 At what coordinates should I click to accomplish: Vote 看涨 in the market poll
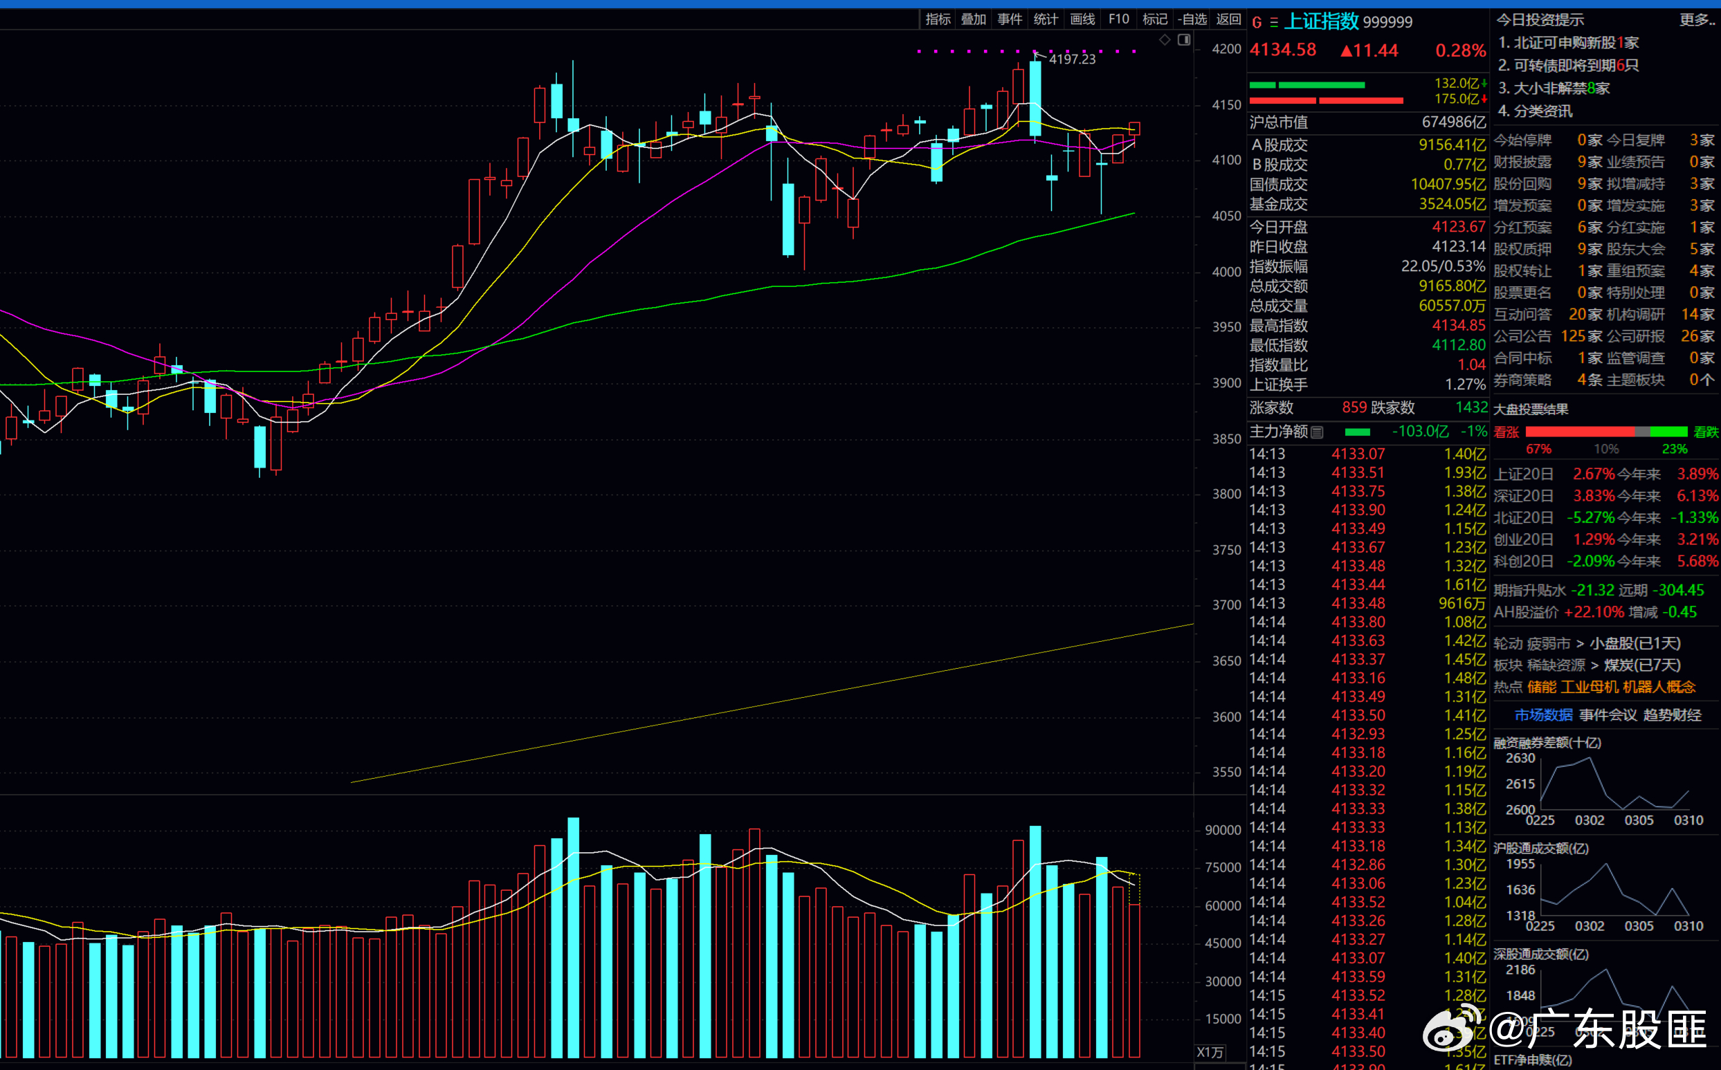1506,432
